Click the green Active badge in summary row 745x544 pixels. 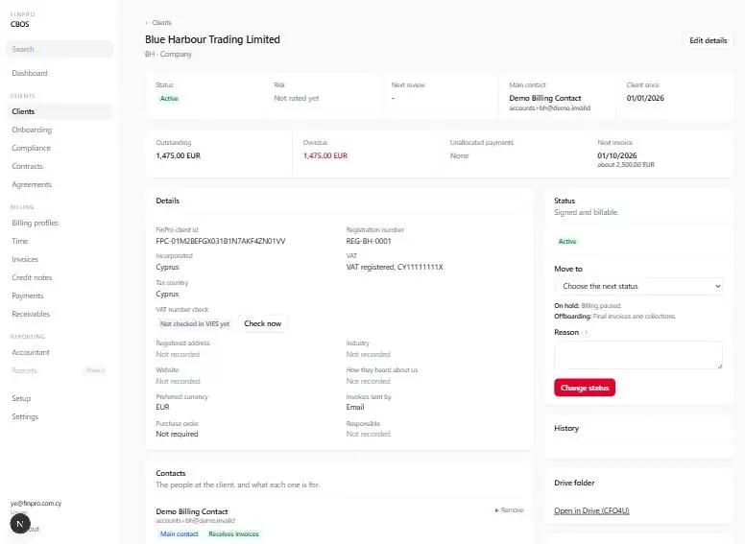point(169,99)
